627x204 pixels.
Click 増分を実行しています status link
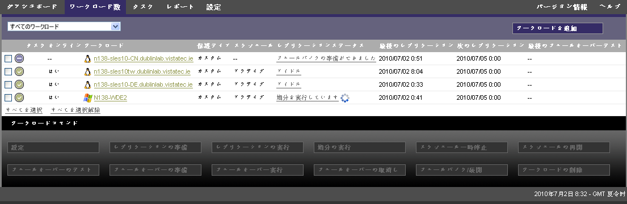click(x=308, y=97)
